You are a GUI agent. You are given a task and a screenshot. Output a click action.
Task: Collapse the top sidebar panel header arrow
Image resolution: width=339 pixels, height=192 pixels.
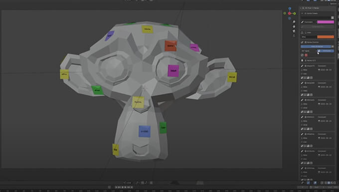[x=301, y=8]
